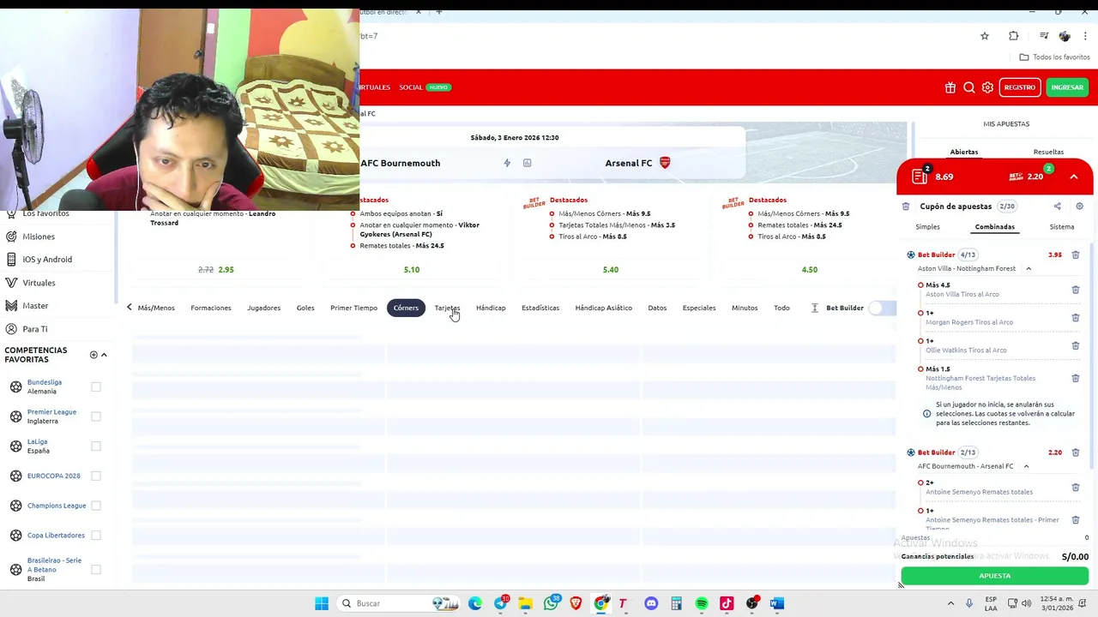Open the Especiales market tab
The height and width of the screenshot is (617, 1098).
(699, 308)
